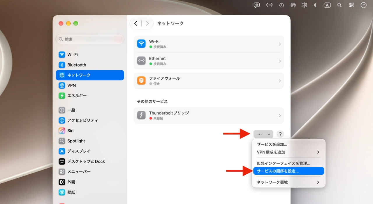373x204 pixels.
Task: Click the 壁紙 wallpaper icon
Action: click(x=62, y=192)
